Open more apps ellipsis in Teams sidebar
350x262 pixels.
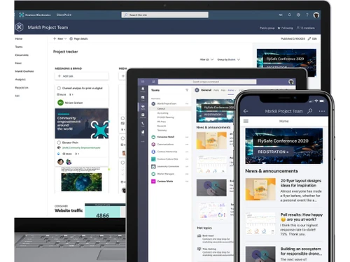(x=143, y=141)
